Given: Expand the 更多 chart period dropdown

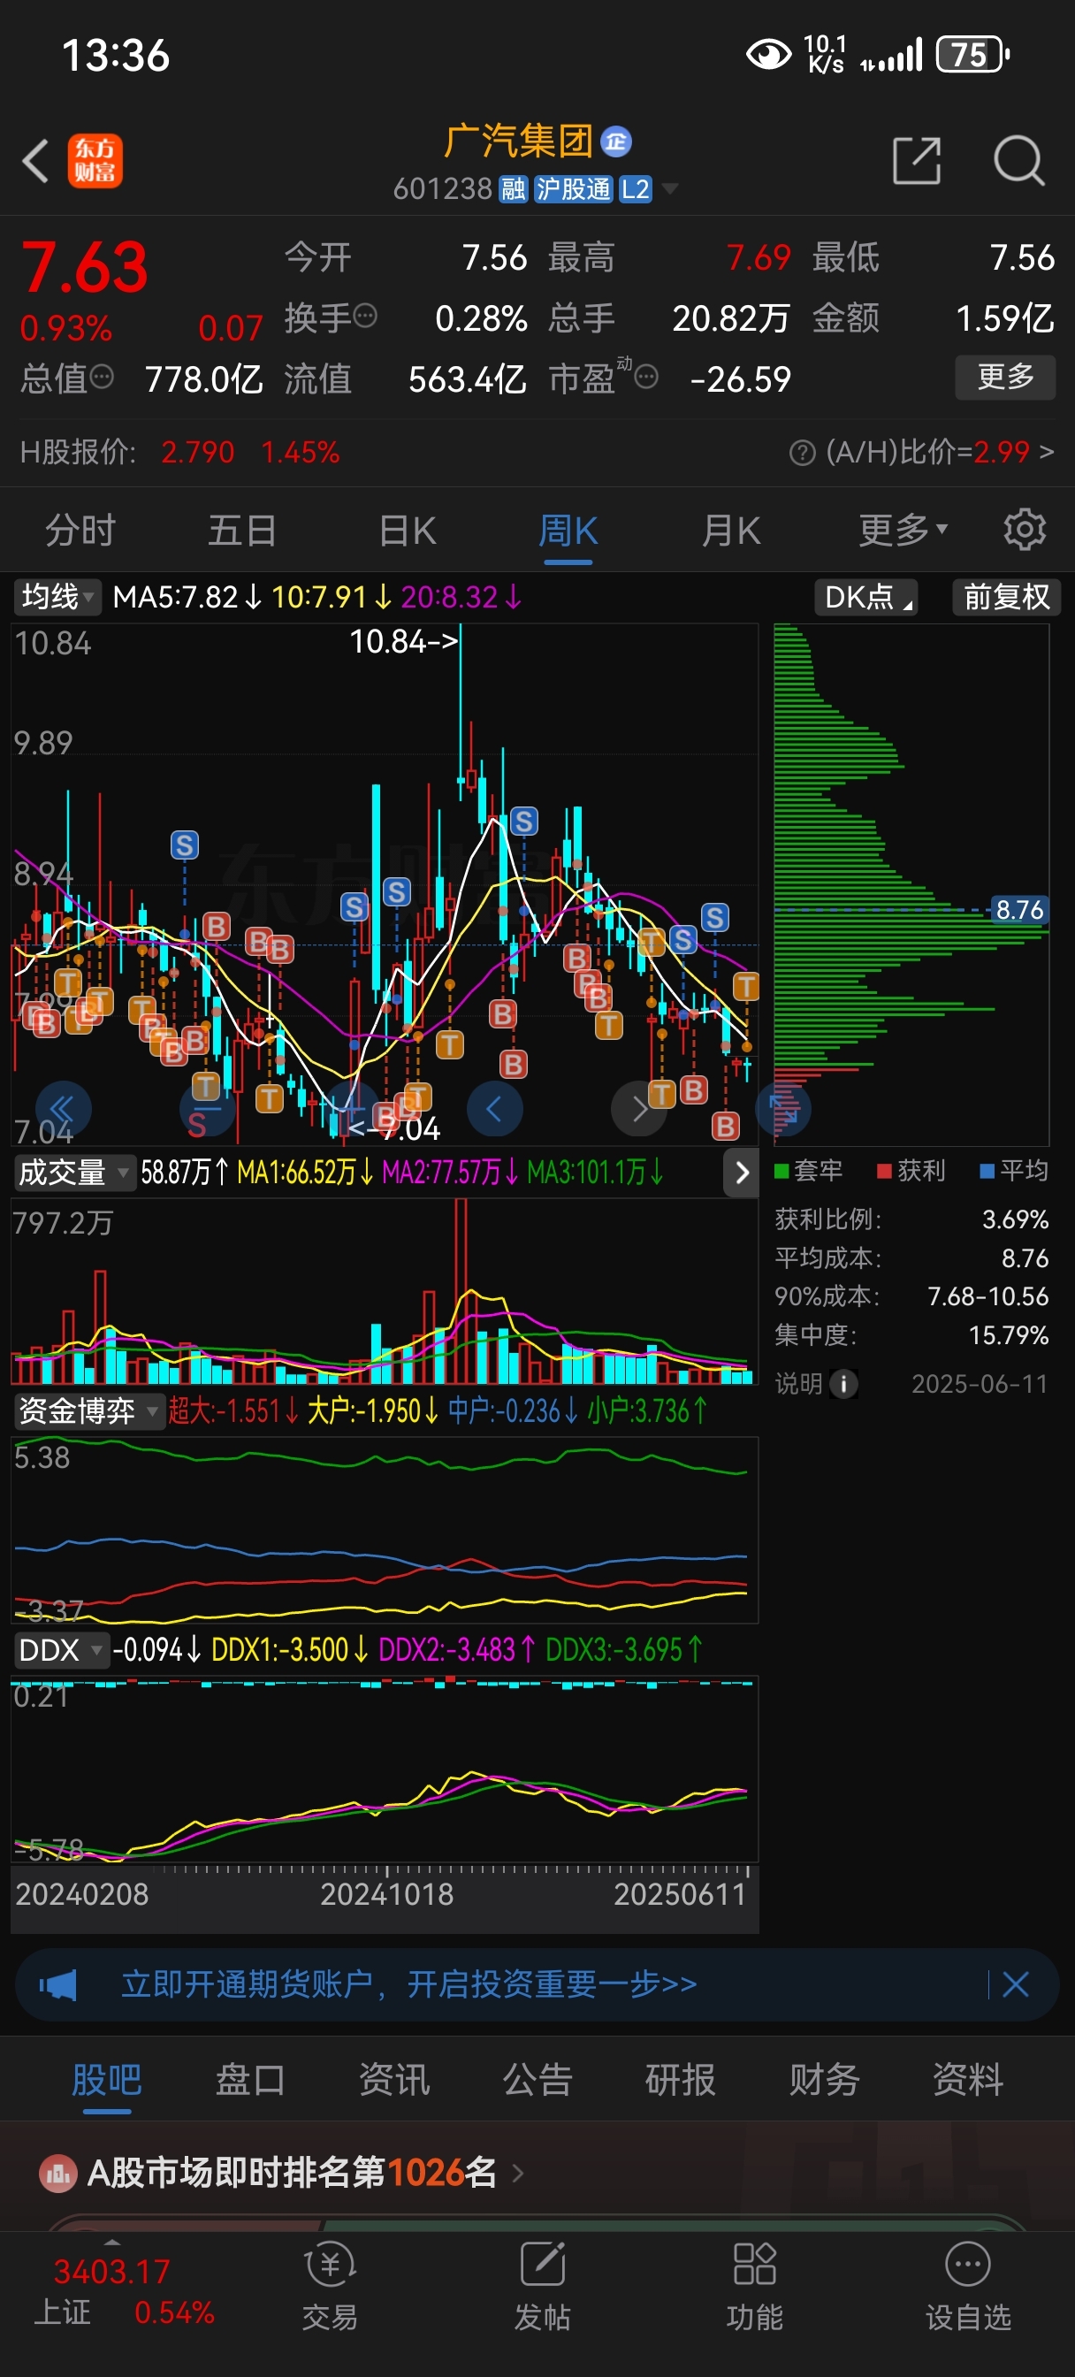Looking at the screenshot, I should 903,530.
